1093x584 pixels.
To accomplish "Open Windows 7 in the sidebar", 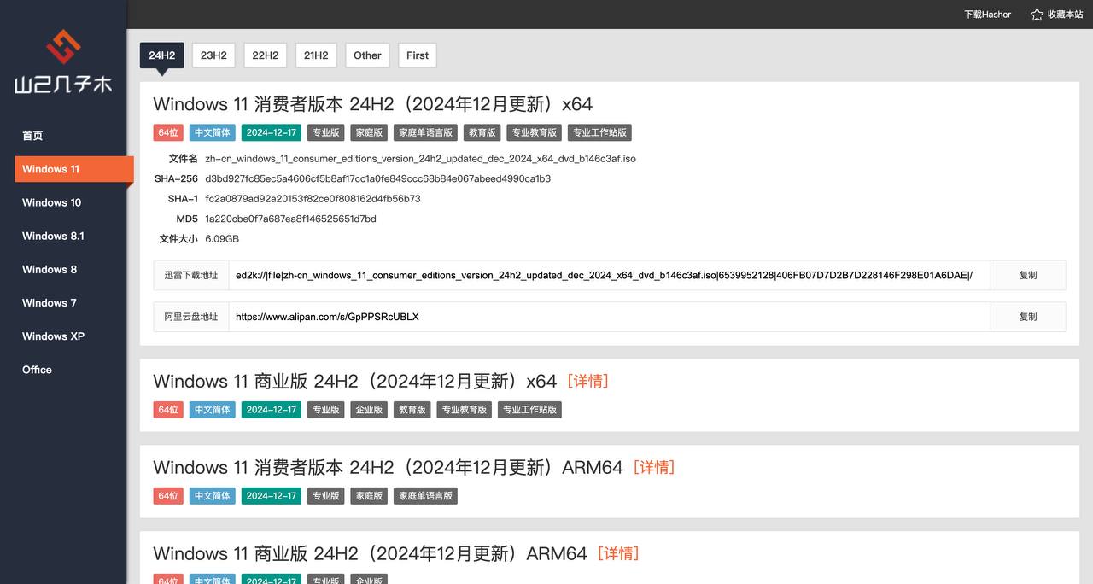I will pos(50,302).
